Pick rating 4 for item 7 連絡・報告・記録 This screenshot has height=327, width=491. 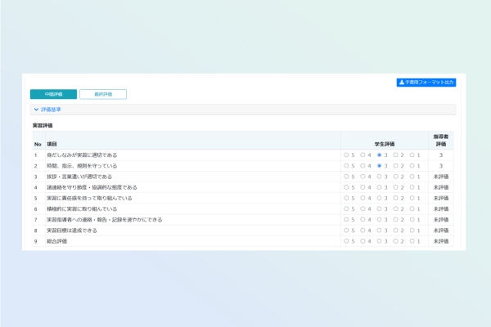coord(363,220)
